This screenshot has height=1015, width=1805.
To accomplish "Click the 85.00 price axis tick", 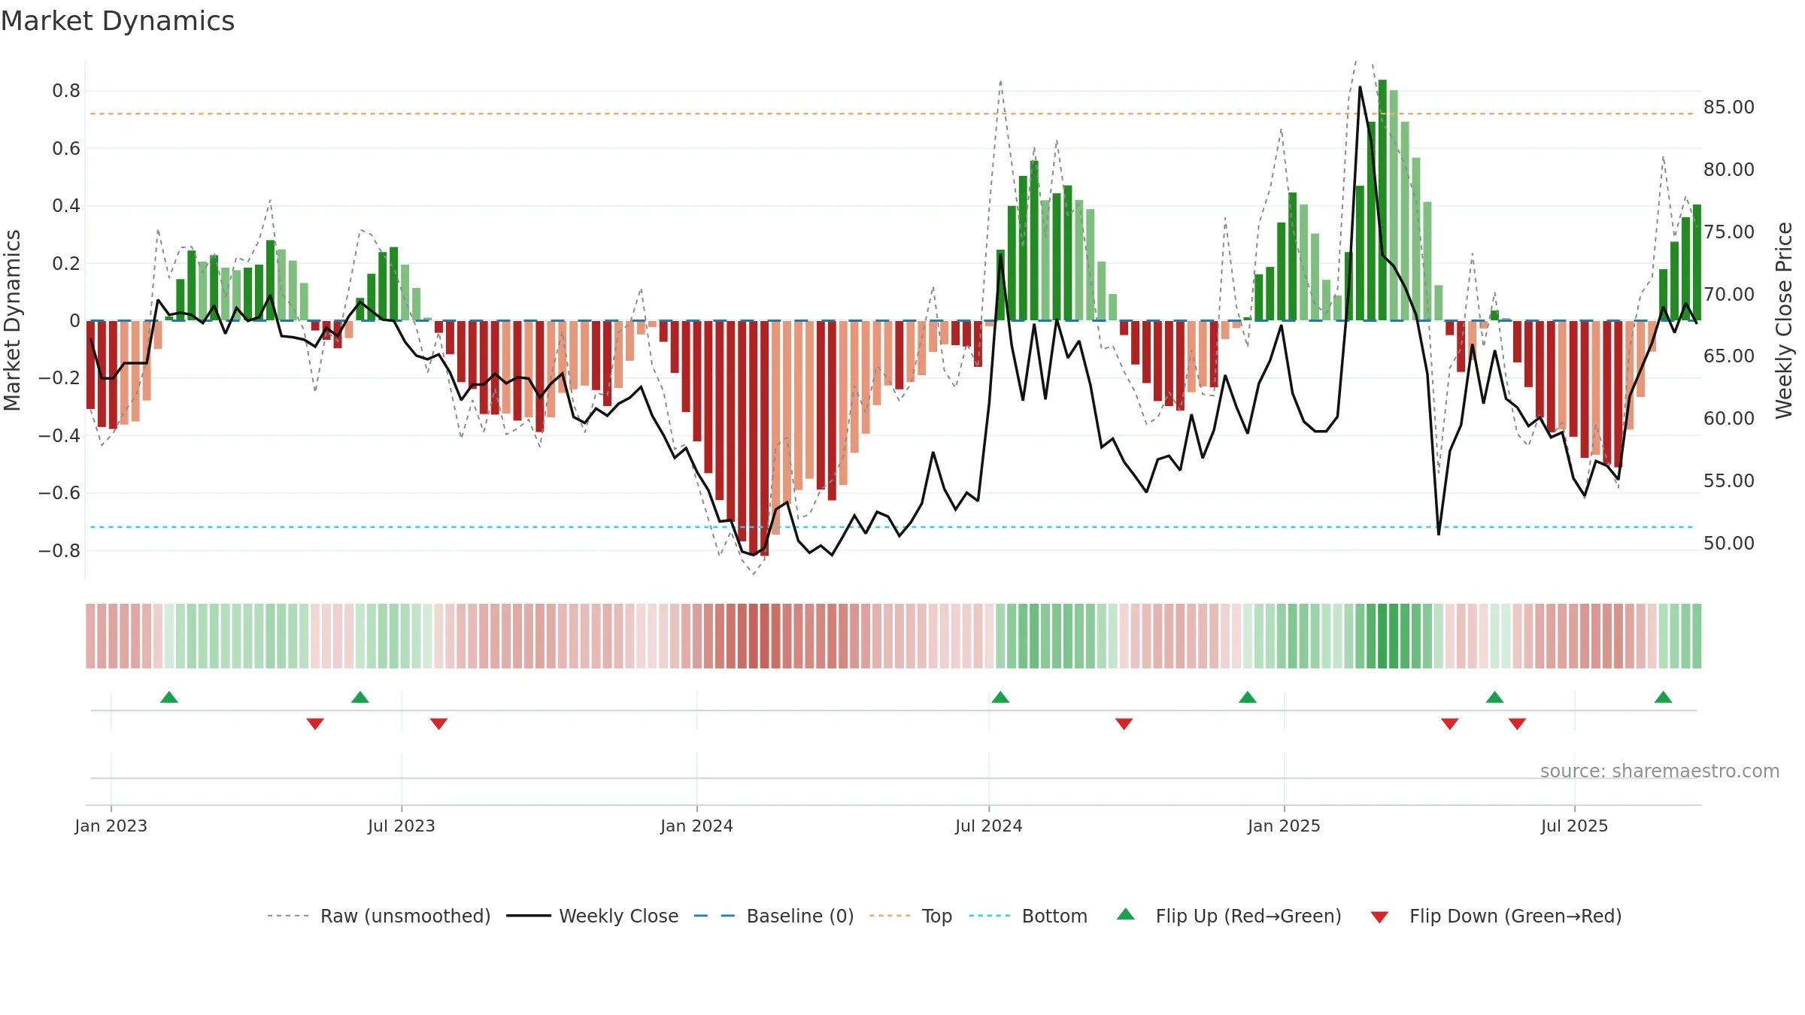I will coord(1729,108).
